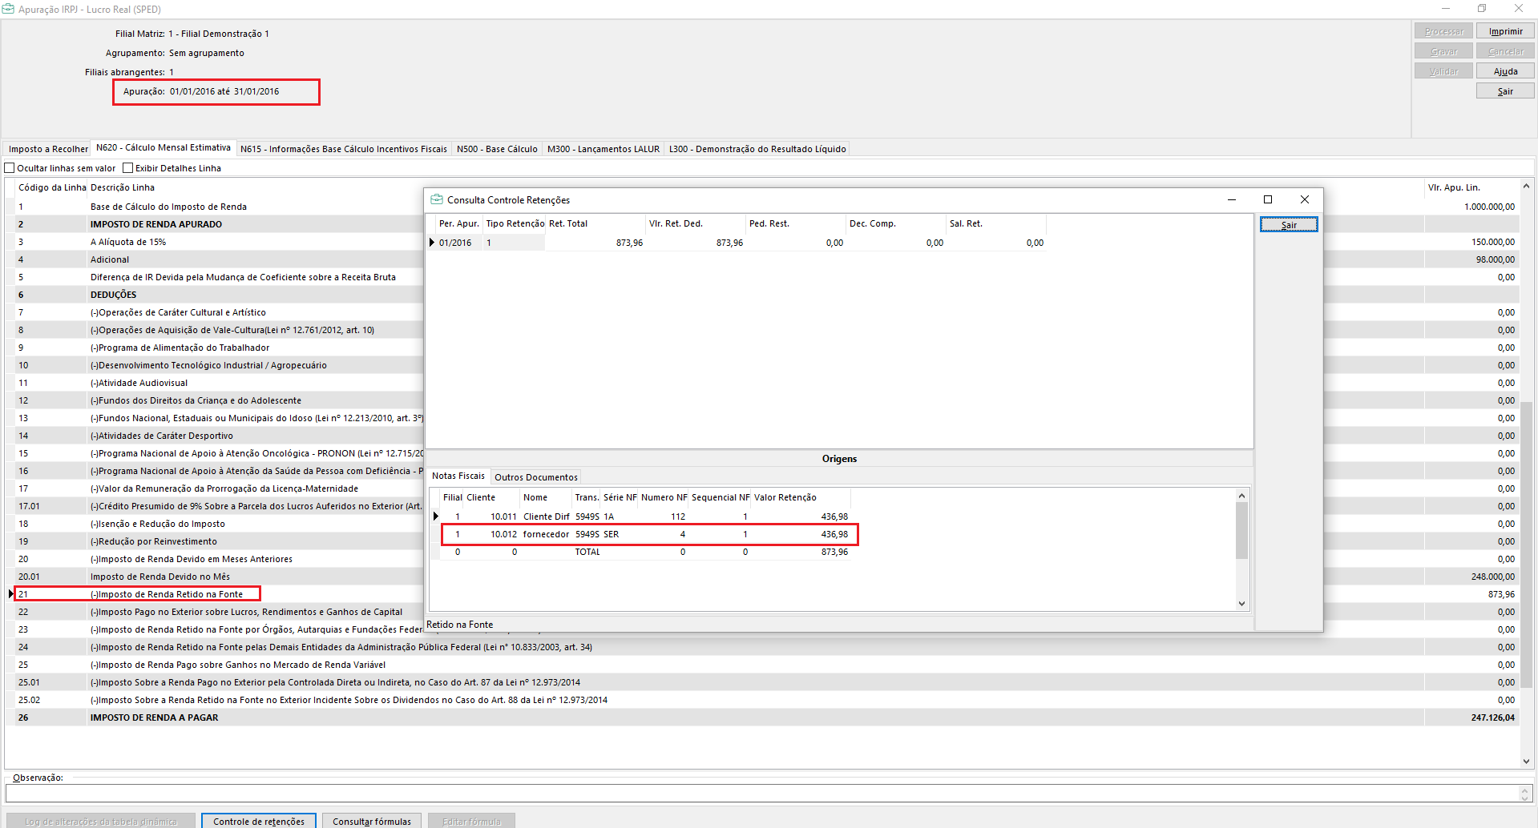
Task: Open L300 - Demonstração do Resultado Líquido tab
Action: coord(757,149)
